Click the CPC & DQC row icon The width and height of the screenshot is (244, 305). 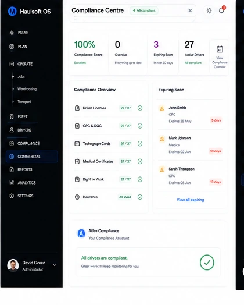77,126
